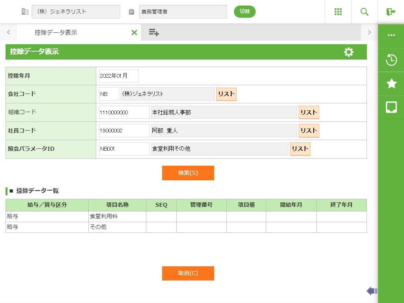
Task: Open favorites star icon in sidebar
Action: coord(391,83)
